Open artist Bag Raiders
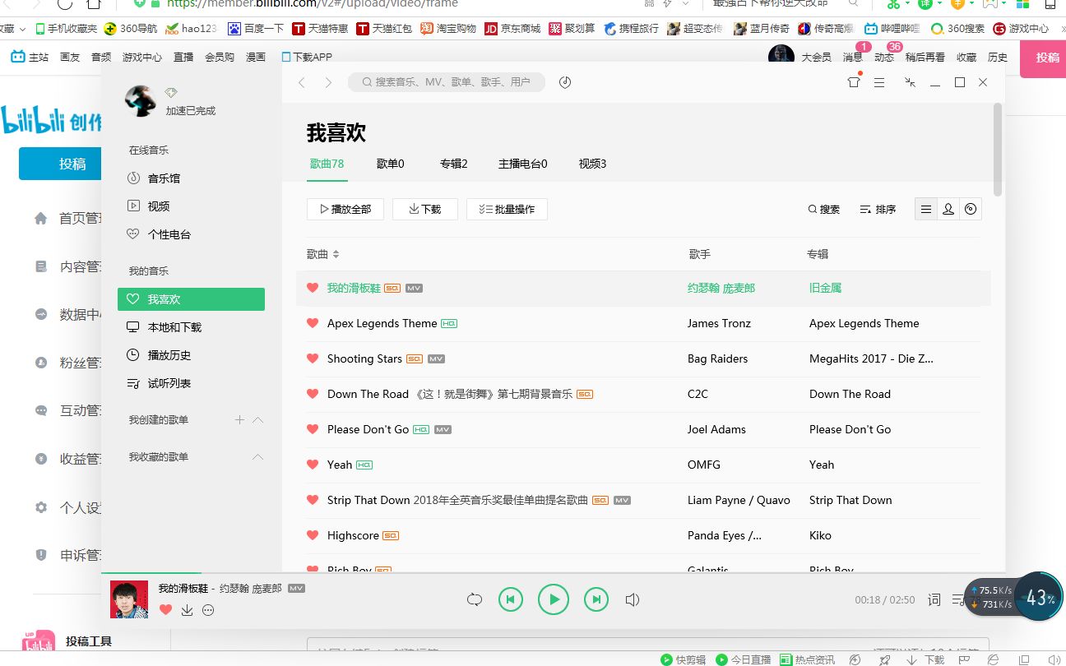The height and width of the screenshot is (666, 1066). point(717,358)
